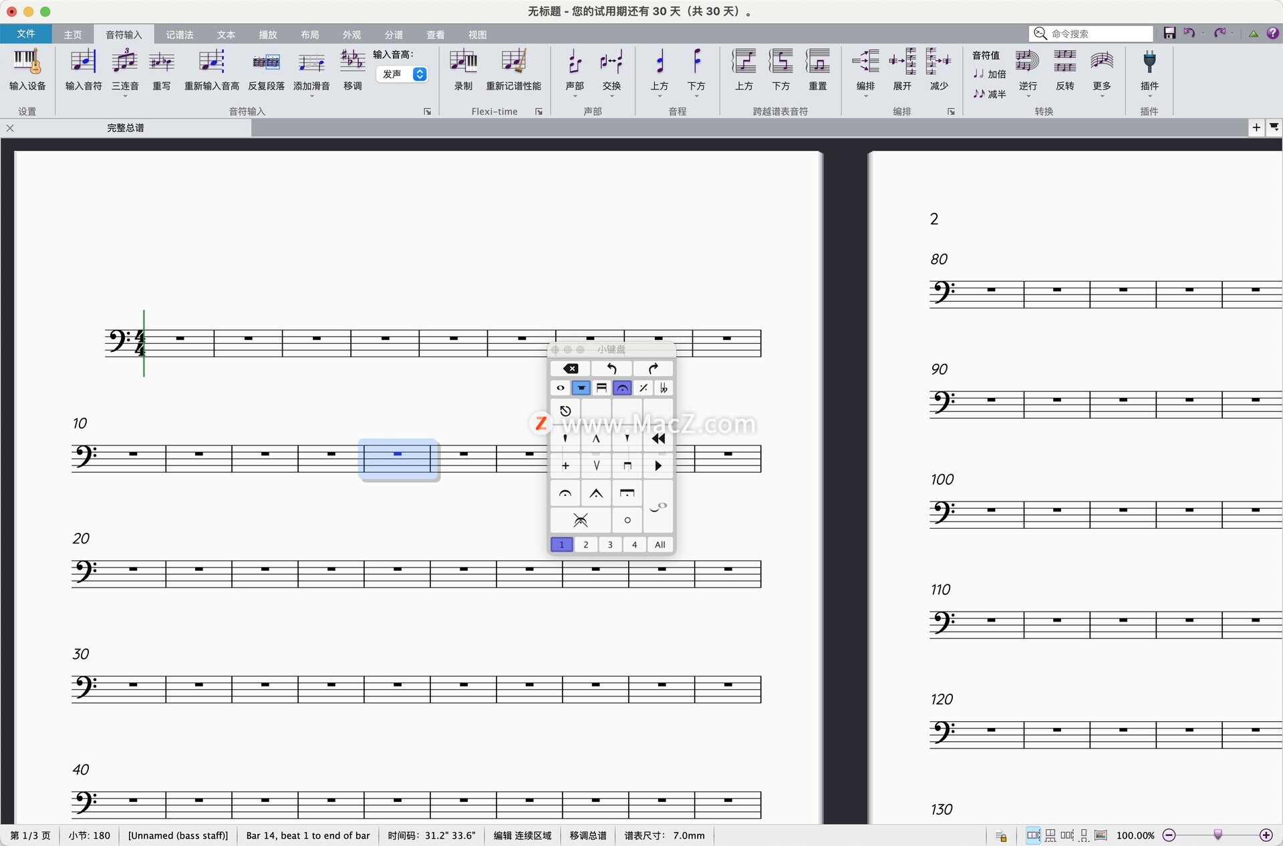Click Double note values (加倍) button
Image resolution: width=1283 pixels, height=846 pixels.
[x=990, y=74]
